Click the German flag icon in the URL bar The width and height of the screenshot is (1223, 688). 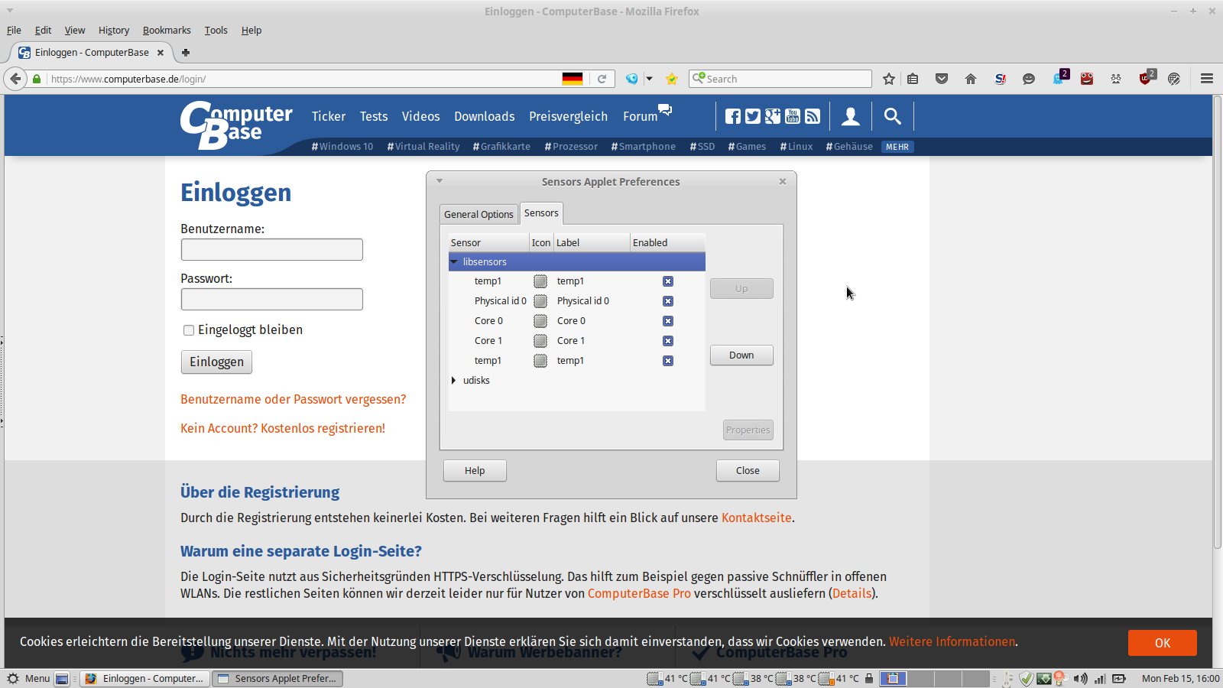(573, 79)
